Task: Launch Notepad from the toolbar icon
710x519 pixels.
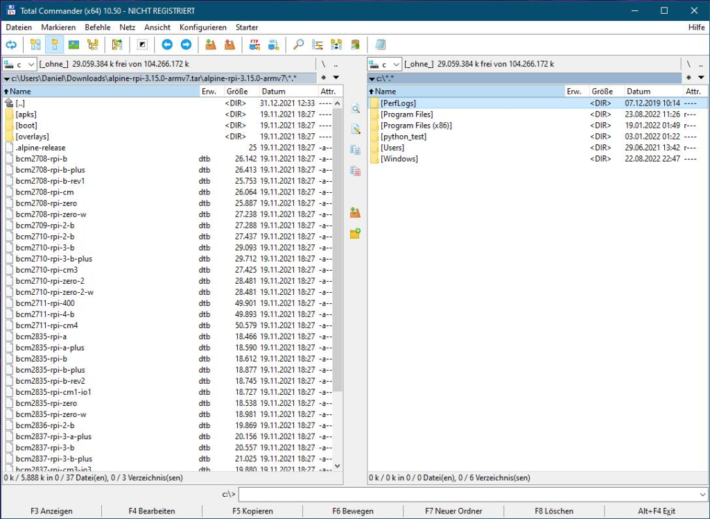Action: click(x=381, y=44)
